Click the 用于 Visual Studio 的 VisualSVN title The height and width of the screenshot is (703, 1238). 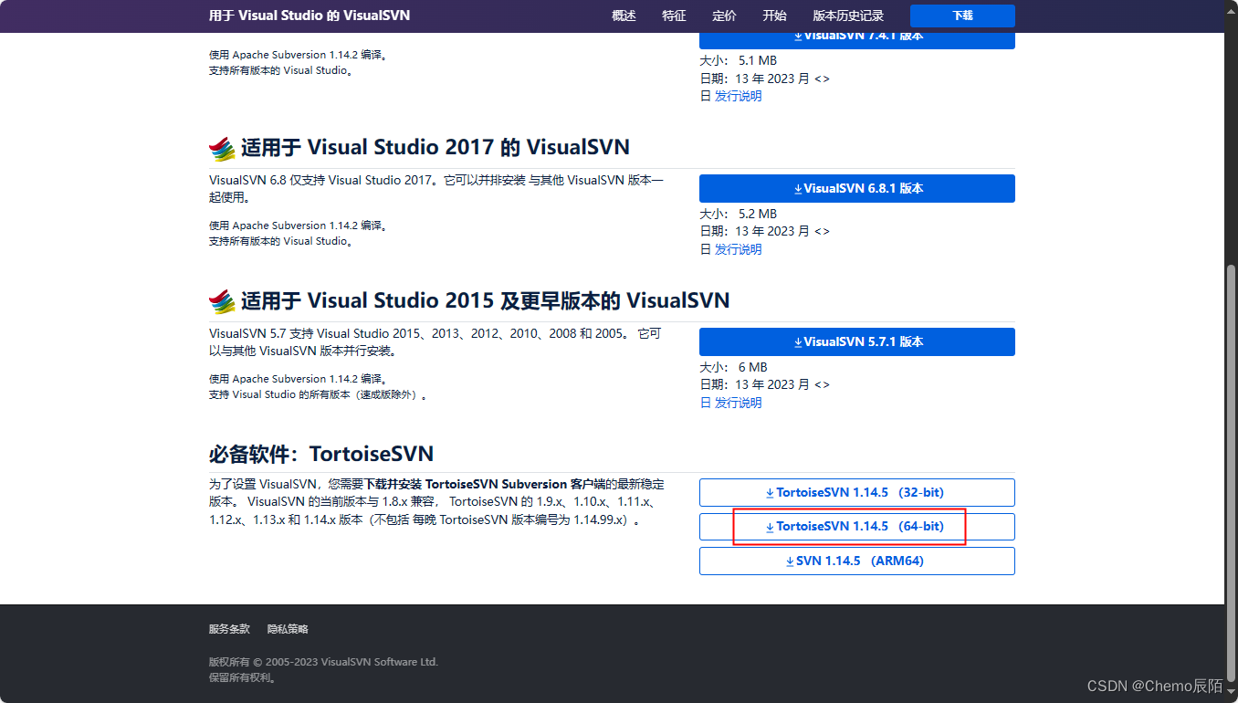(x=309, y=16)
